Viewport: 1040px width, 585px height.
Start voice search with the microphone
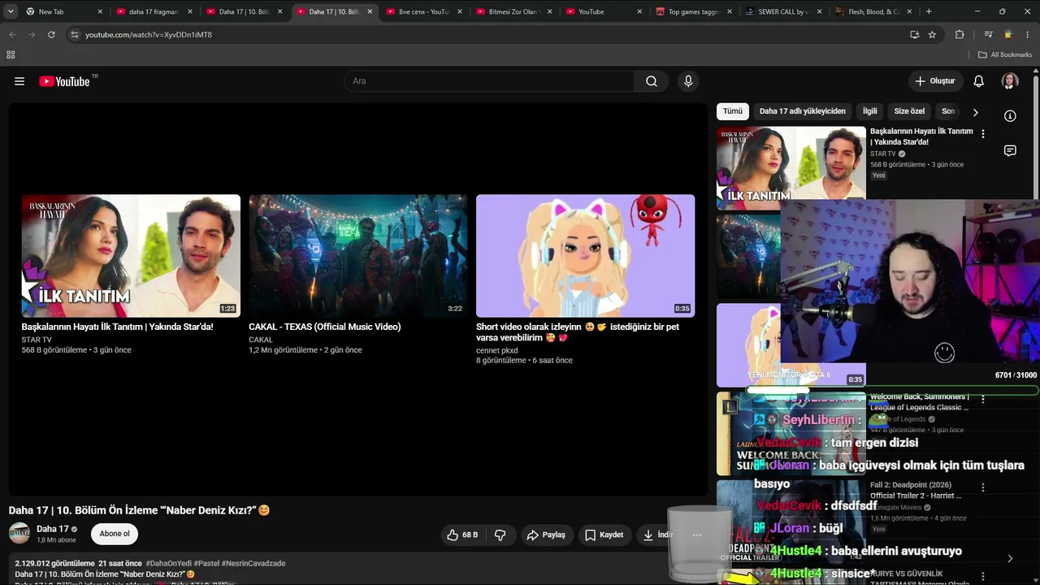click(x=688, y=81)
